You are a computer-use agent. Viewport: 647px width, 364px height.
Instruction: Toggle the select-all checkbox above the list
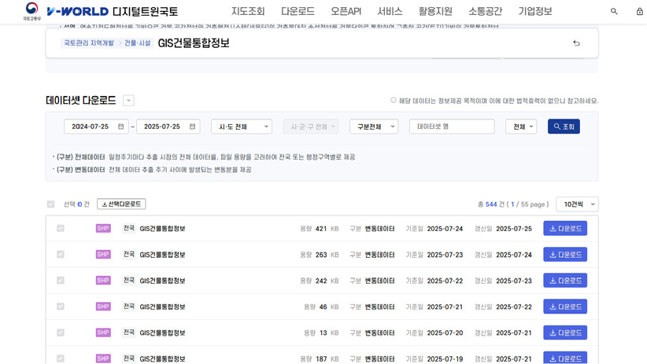point(51,204)
